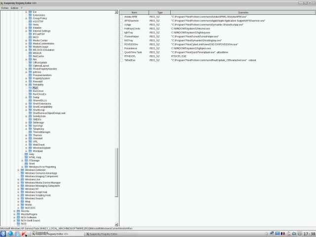Image resolution: width=316 pixels, height=237 pixels.
Task: Click the third taskbar launcher icon
Action: coord(17,234)
